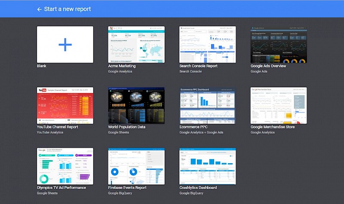The image size is (344, 204).
Task: Click the 'Acme Marketing' title
Action: point(122,66)
